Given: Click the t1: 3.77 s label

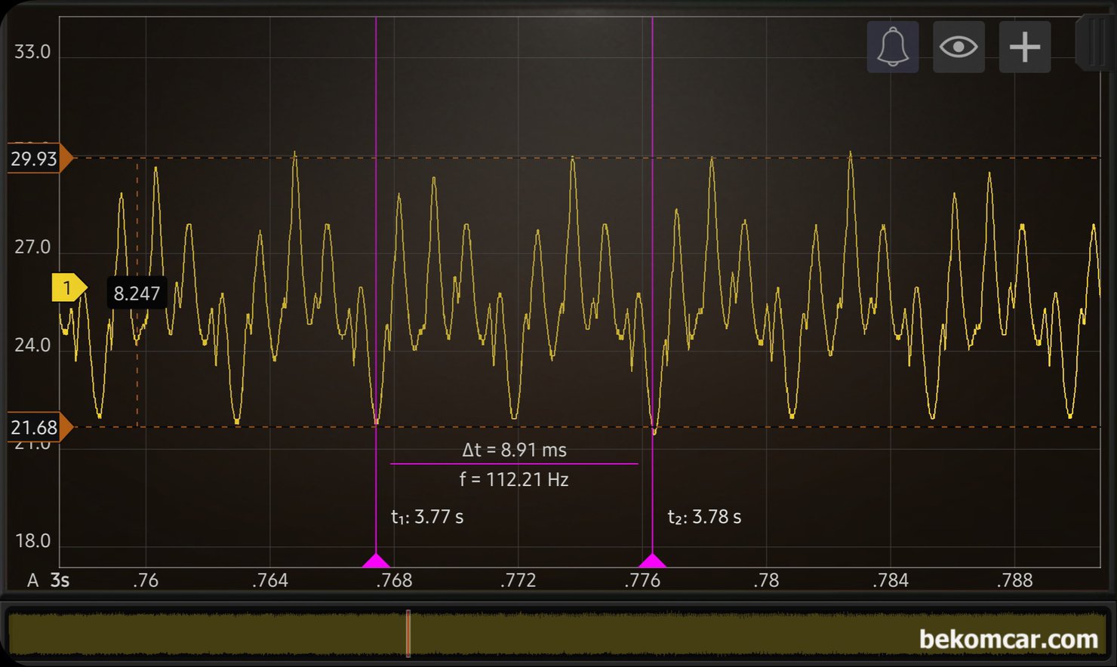Looking at the screenshot, I should [427, 517].
